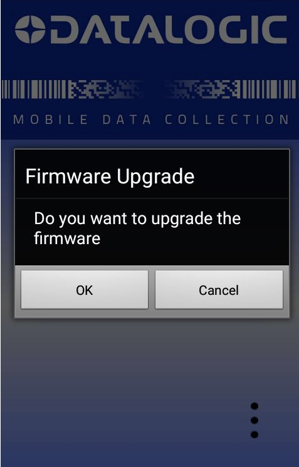This screenshot has width=299, height=467.
Task: Click the "Do you want to upgrade" message
Action: pos(137,228)
